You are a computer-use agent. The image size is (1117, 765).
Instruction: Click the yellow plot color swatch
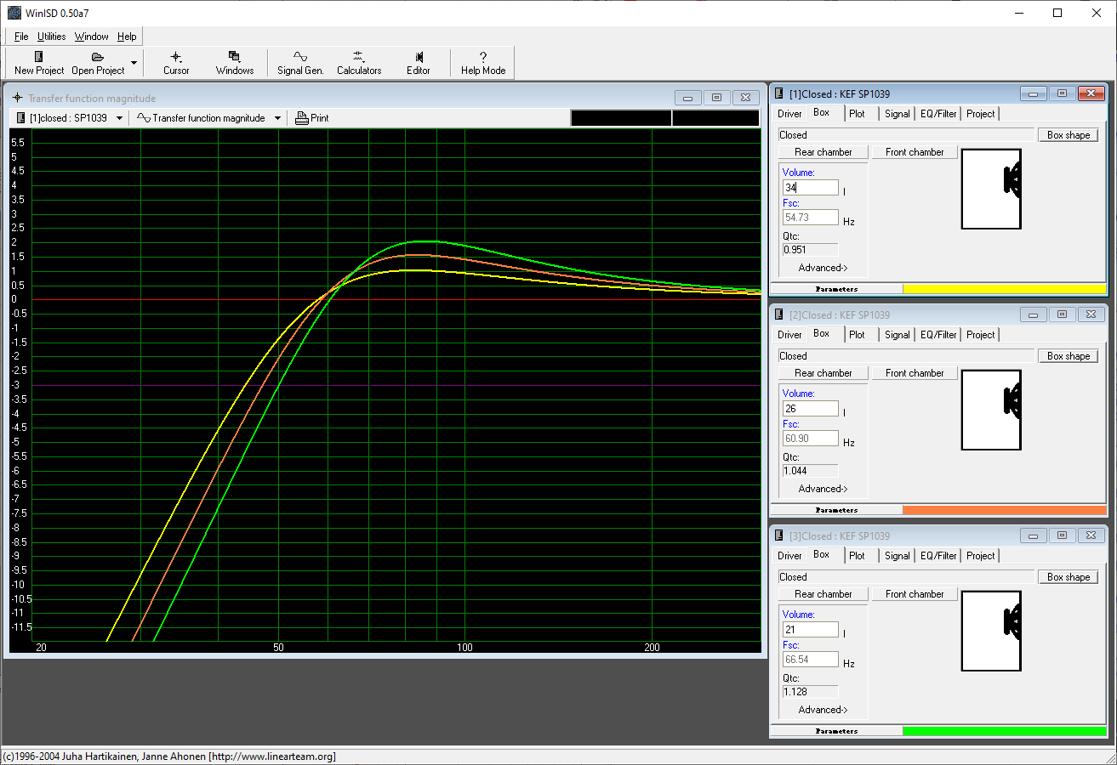click(1004, 289)
